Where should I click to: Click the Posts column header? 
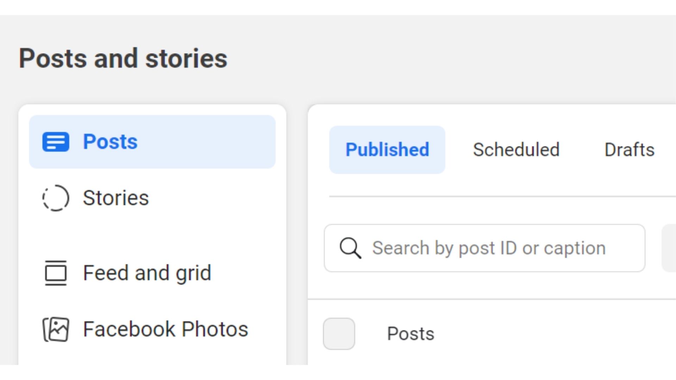(411, 334)
